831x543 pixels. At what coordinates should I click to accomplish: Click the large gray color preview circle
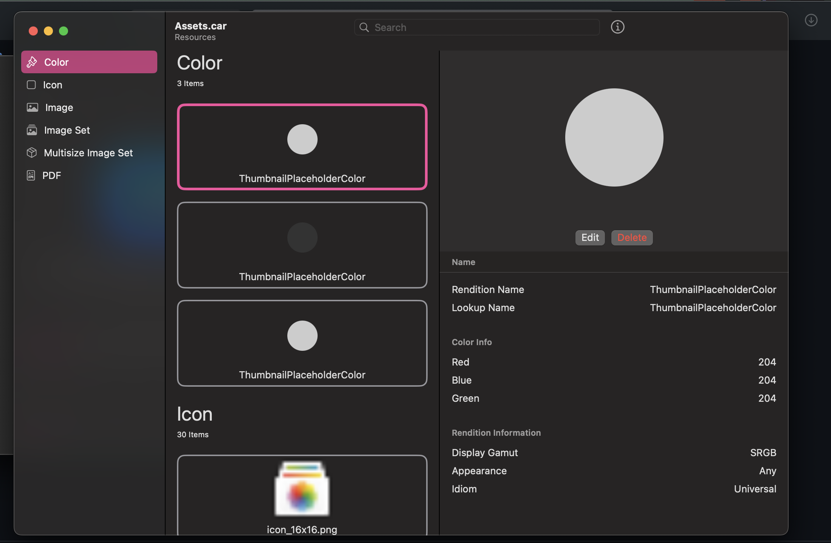pos(614,137)
